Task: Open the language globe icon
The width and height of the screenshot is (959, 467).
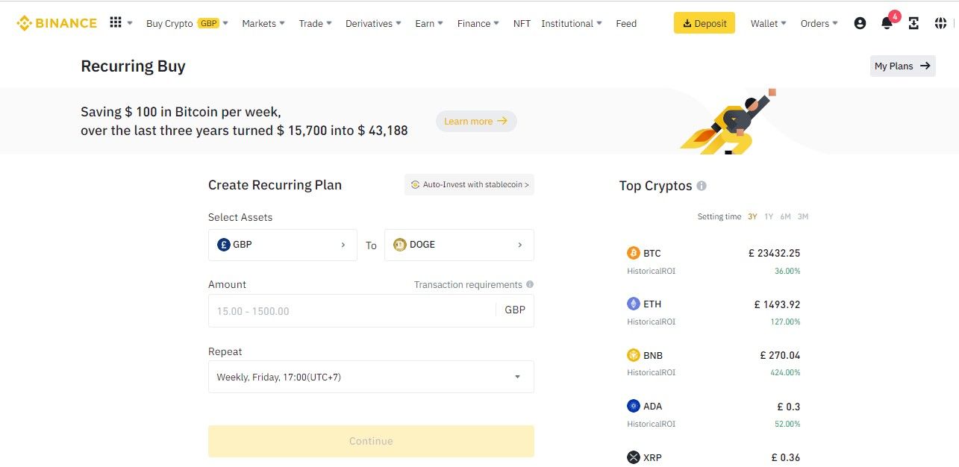Action: click(940, 23)
